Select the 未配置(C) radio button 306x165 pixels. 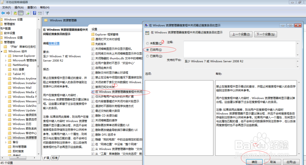(147, 43)
